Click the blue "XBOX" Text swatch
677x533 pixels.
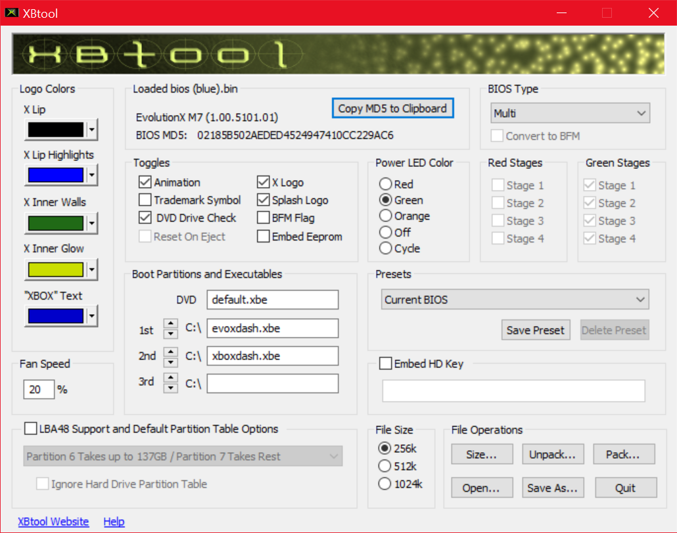[x=56, y=316]
